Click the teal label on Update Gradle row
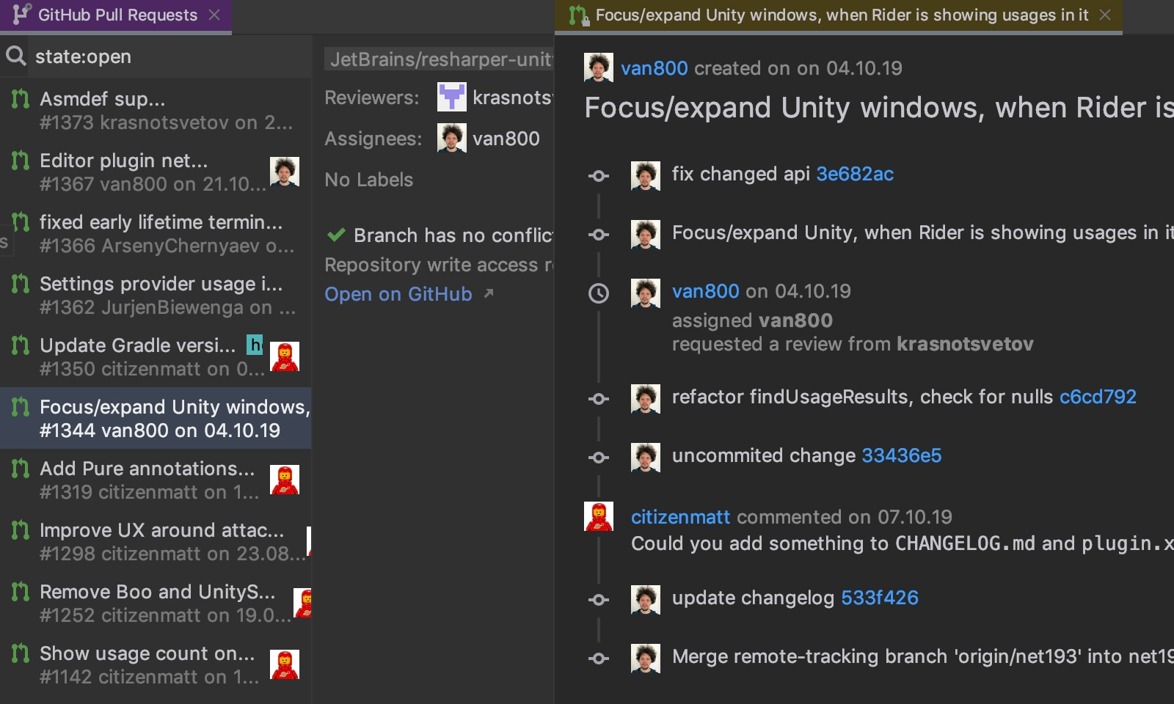Viewport: 1174px width, 704px height. tap(255, 345)
